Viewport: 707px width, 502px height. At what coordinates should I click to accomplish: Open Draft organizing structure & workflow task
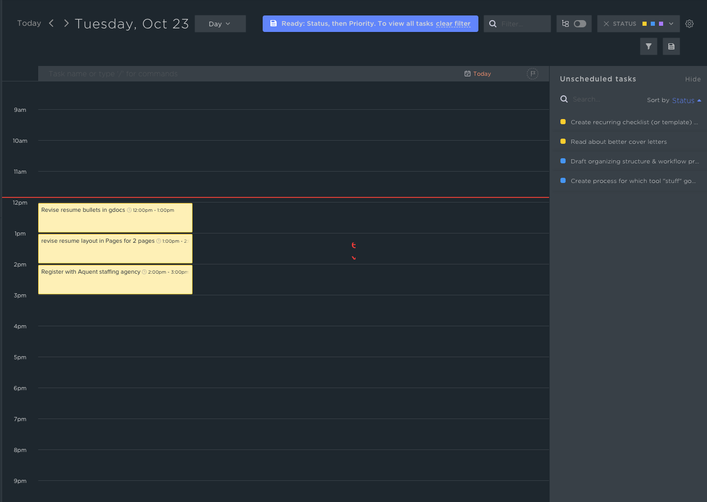(x=635, y=161)
